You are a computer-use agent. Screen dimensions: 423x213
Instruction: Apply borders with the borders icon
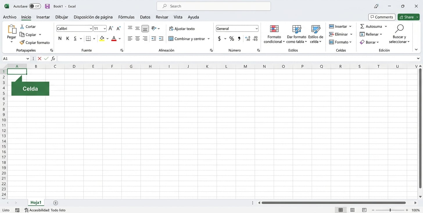coord(88,38)
